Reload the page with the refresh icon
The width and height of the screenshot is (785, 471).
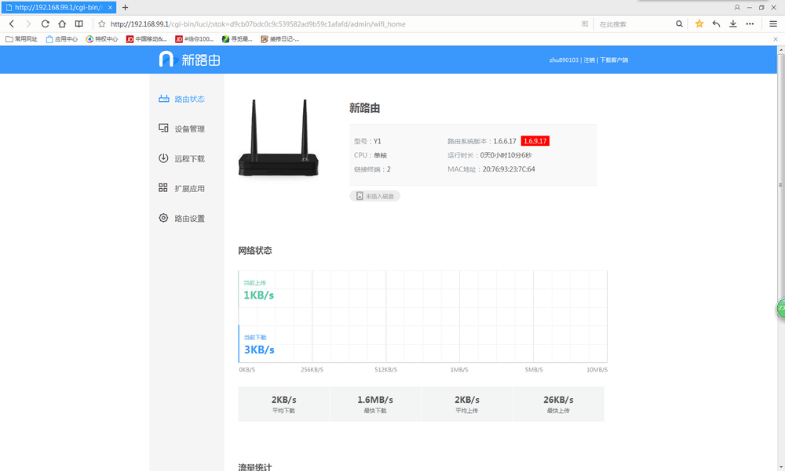coord(45,24)
